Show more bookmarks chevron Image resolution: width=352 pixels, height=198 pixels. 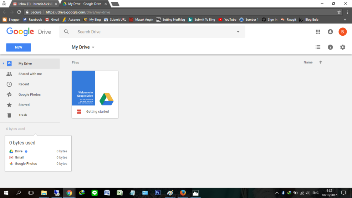click(345, 20)
